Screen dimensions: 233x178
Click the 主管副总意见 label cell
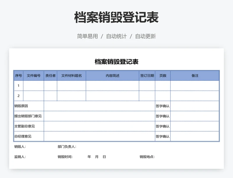[29, 126]
